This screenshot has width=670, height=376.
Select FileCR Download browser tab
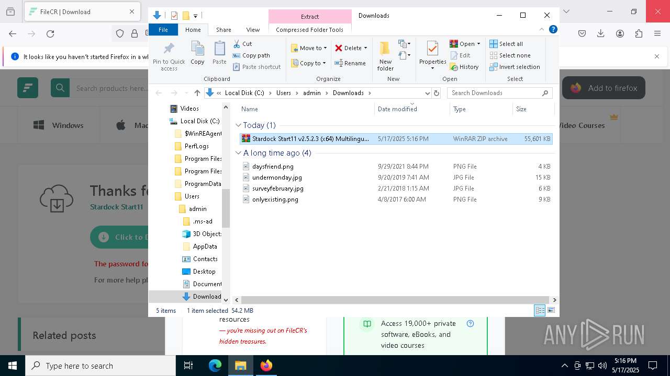81,11
